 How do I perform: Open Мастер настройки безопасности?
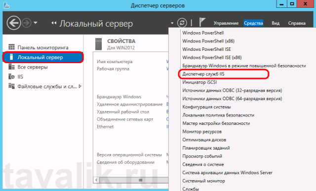coord(216,123)
